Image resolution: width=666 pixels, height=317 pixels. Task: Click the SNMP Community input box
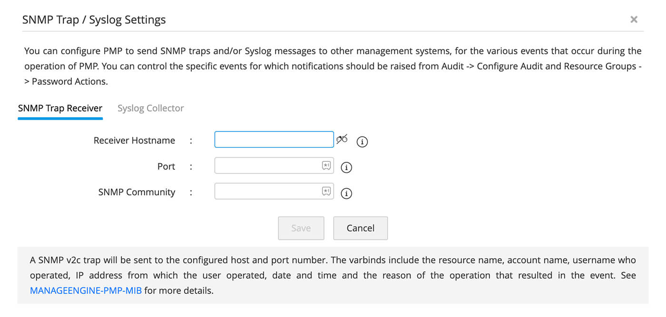point(268,191)
